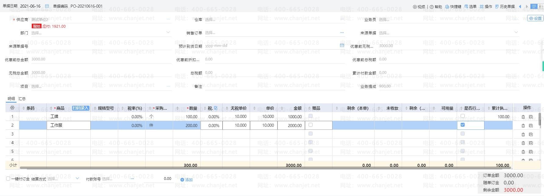Open the 视频 video tutorial
This screenshot has height=196, width=544.
click(x=419, y=6)
